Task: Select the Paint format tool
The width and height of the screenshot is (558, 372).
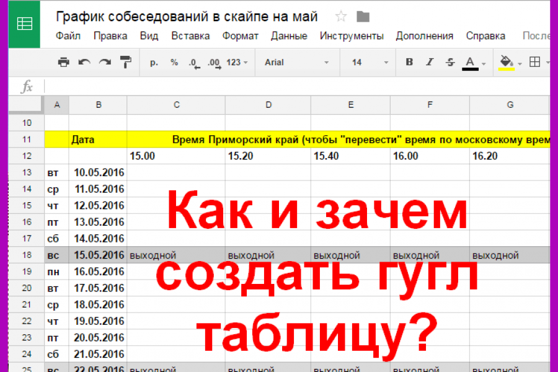Action: click(126, 62)
